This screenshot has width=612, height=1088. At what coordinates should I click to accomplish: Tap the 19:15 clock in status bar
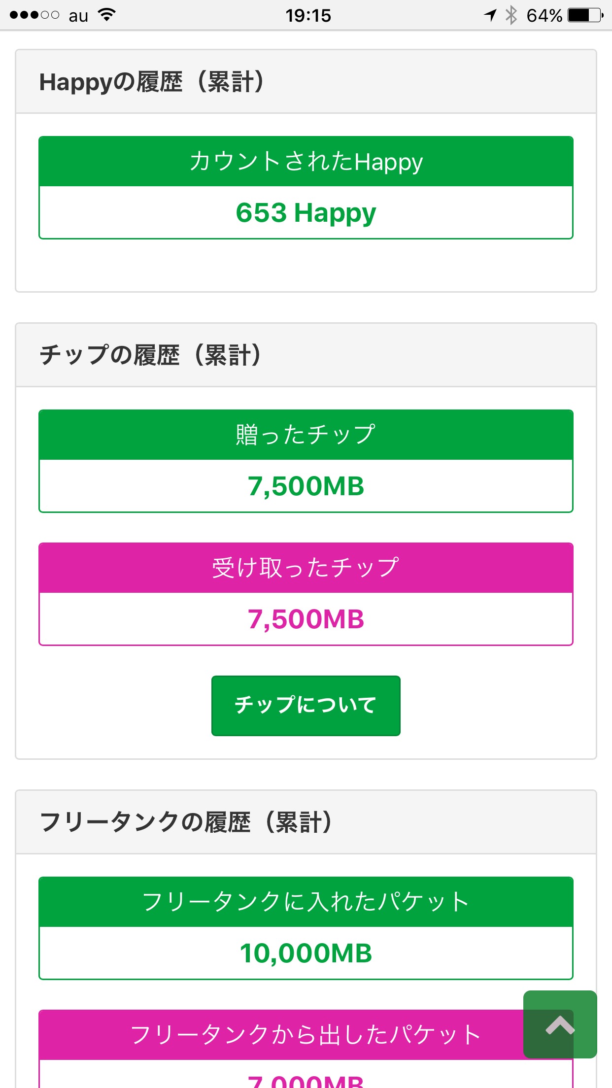(308, 16)
